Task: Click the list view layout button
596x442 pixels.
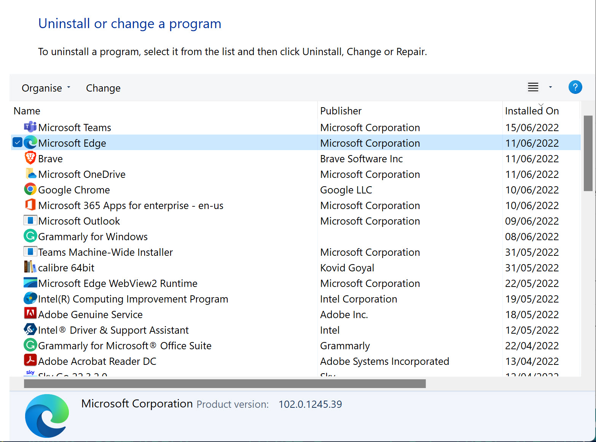Action: pyautogui.click(x=533, y=87)
